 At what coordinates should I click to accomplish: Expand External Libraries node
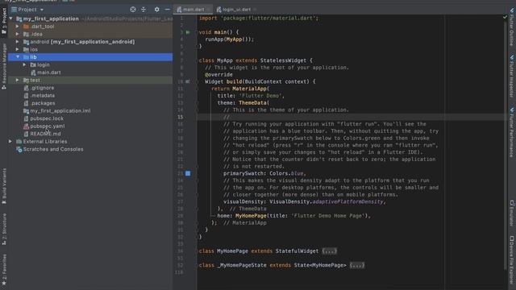pos(10,142)
